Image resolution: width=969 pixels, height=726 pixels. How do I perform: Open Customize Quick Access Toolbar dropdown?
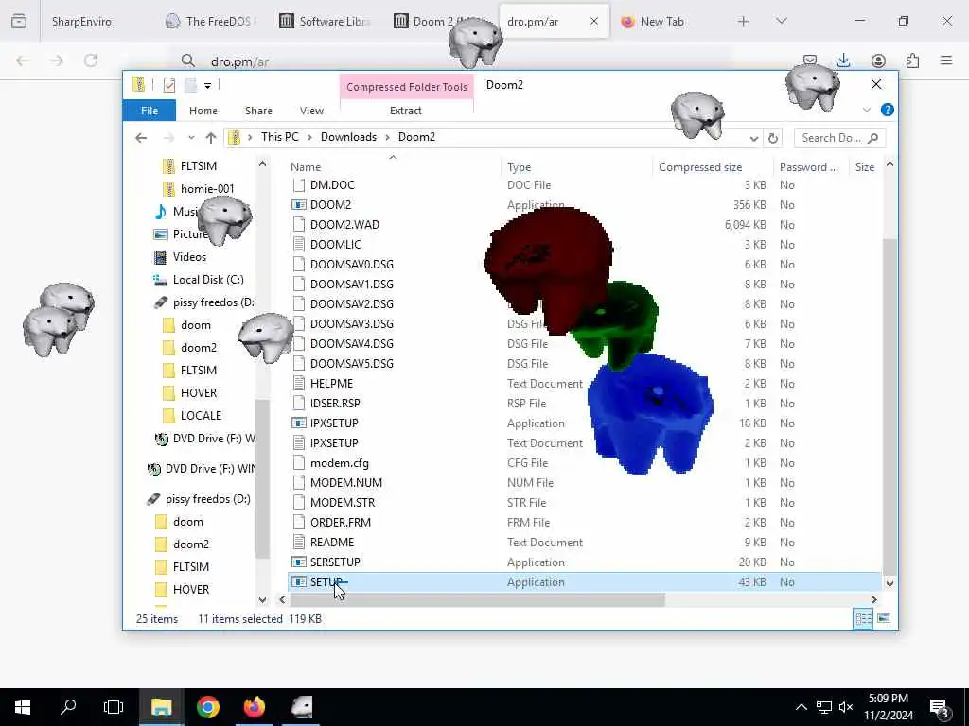(207, 85)
